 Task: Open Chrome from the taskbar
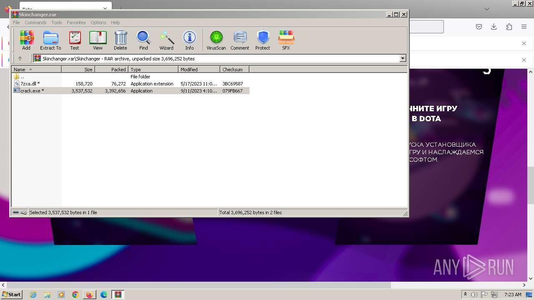coord(76,295)
